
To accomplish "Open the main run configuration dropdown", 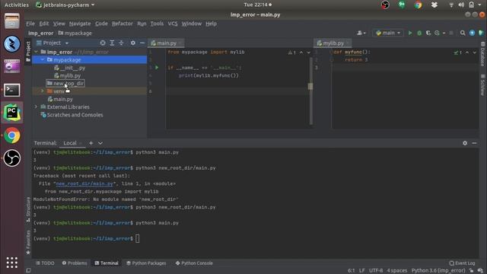I will [388, 33].
